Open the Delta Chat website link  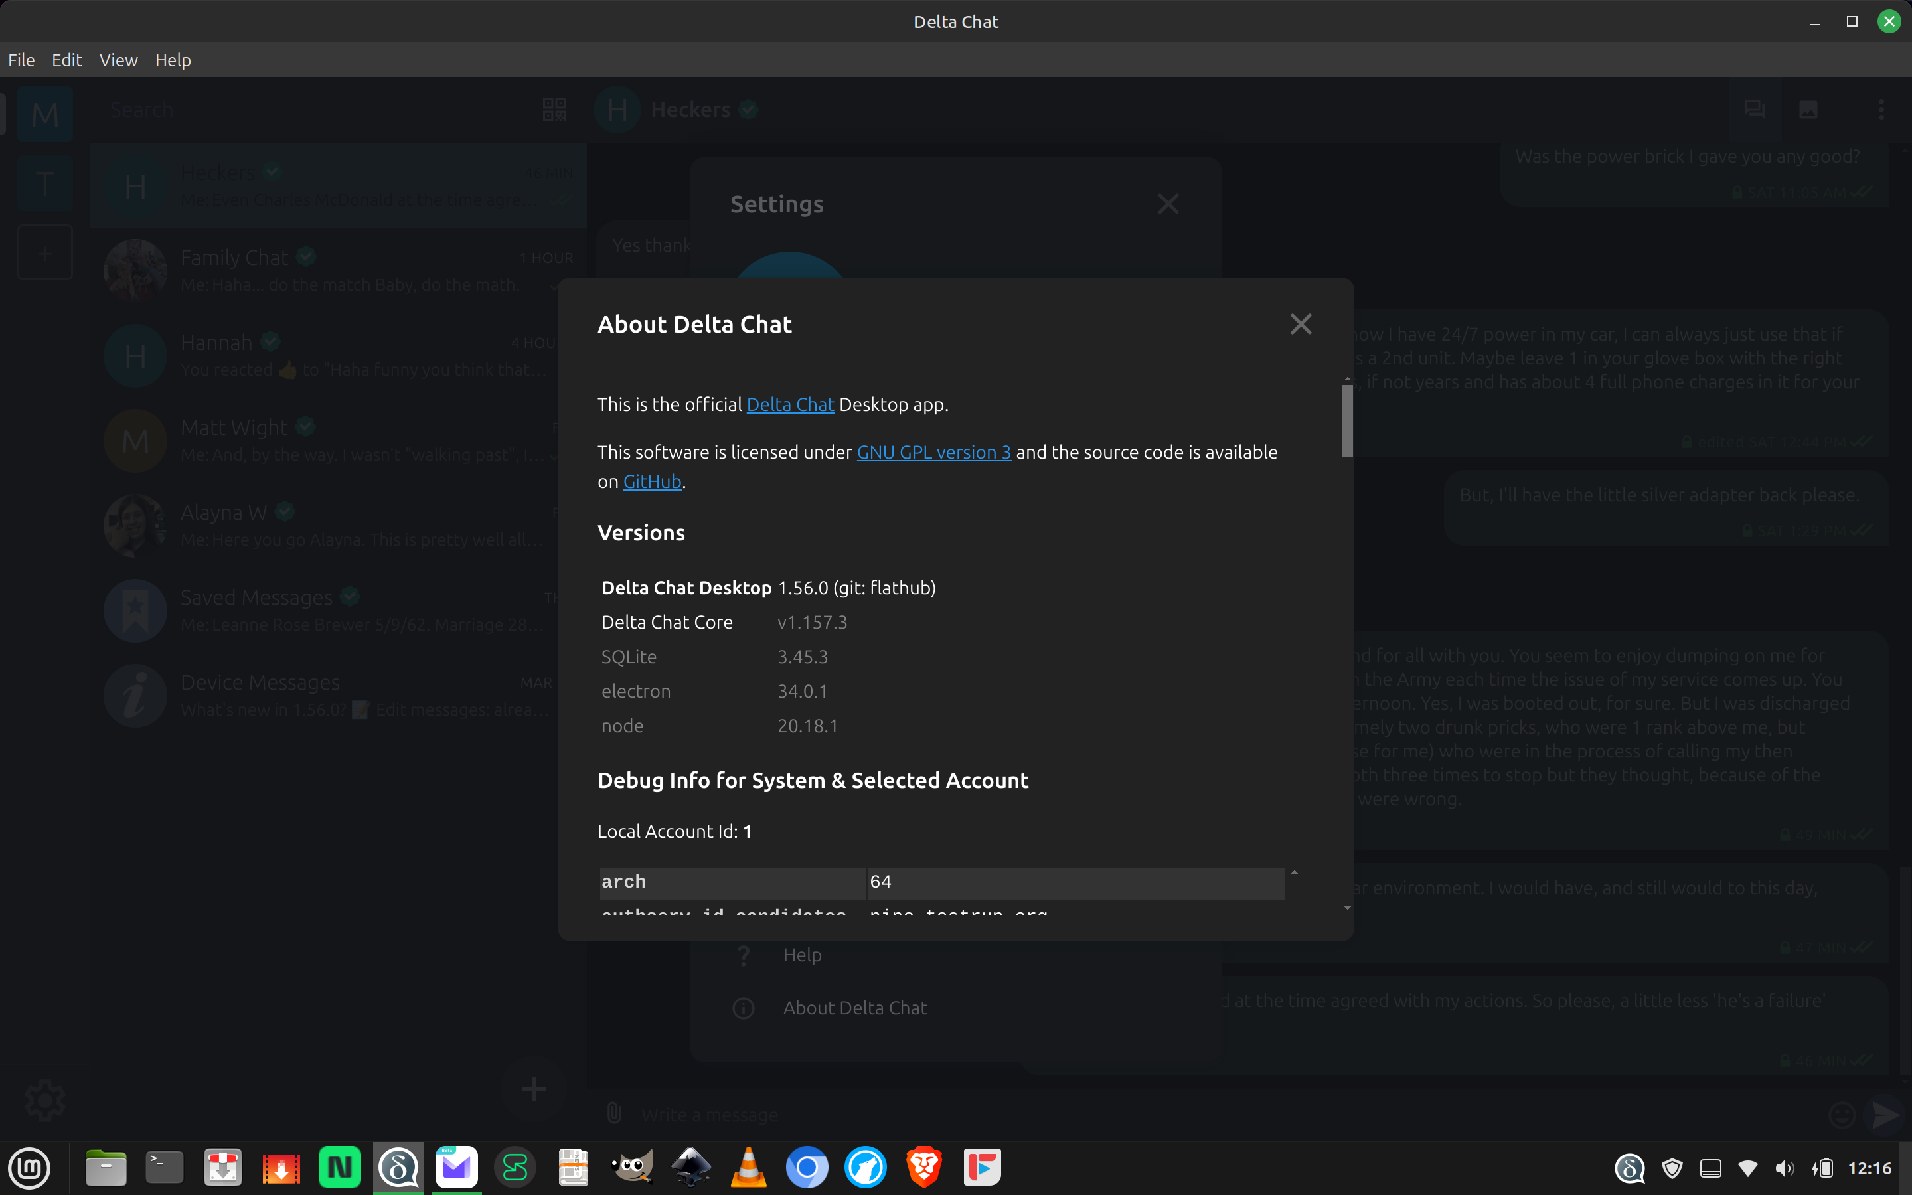[789, 405]
